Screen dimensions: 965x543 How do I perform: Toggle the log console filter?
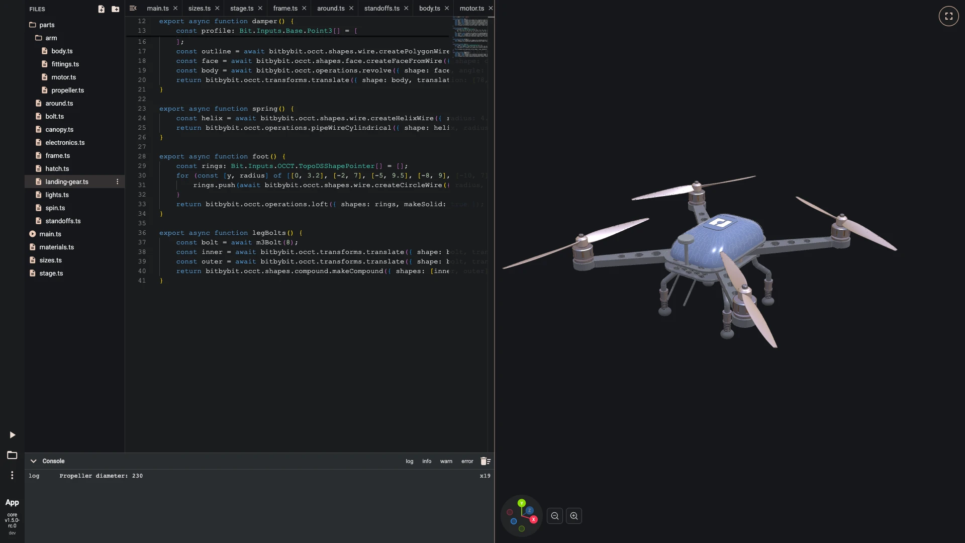[x=410, y=461]
